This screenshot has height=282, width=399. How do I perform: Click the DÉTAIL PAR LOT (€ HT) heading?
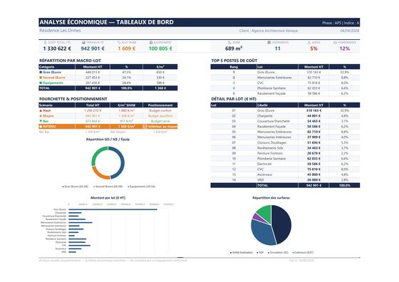coord(234,99)
